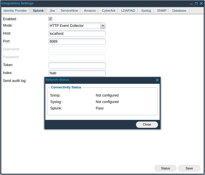Screen dimensions: 205x175
Task: Open the Identity Provider tab
Action: click(15, 11)
